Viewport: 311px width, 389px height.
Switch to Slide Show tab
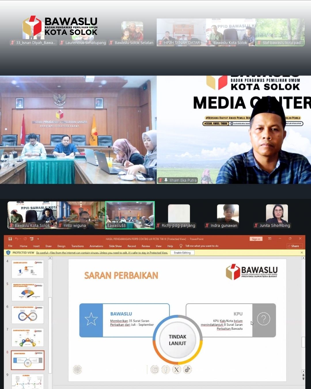tap(115, 246)
